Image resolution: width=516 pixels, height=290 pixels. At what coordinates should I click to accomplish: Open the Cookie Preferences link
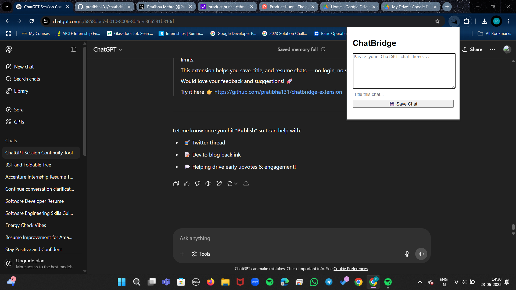pos(350,269)
